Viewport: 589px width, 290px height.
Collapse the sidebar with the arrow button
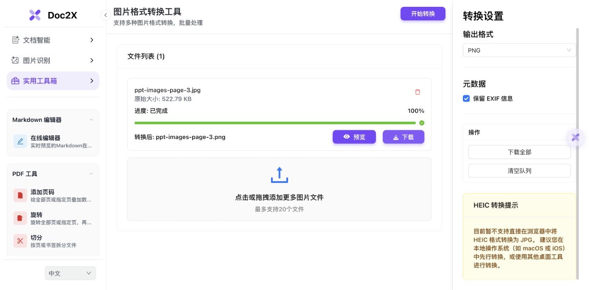pos(105,15)
